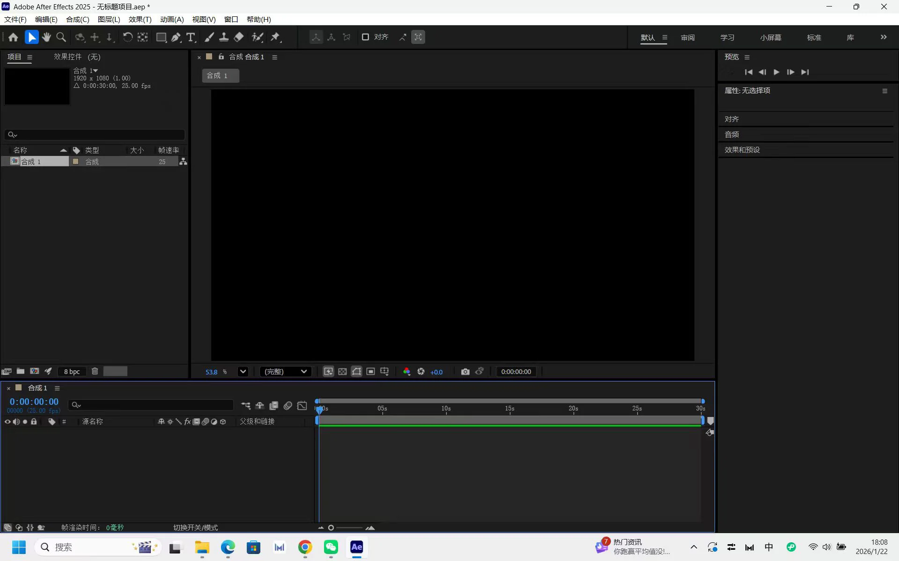Select the Pen tool
Screen dimensions: 899x561
(x=176, y=37)
